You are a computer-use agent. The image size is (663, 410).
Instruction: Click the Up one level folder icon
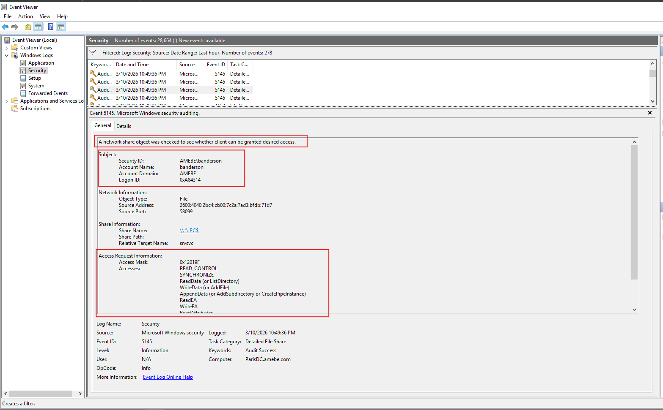[x=28, y=27]
